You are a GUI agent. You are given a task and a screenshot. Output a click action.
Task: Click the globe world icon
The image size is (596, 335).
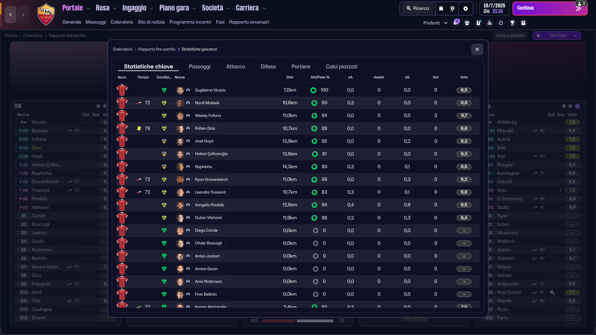pyautogui.click(x=453, y=9)
